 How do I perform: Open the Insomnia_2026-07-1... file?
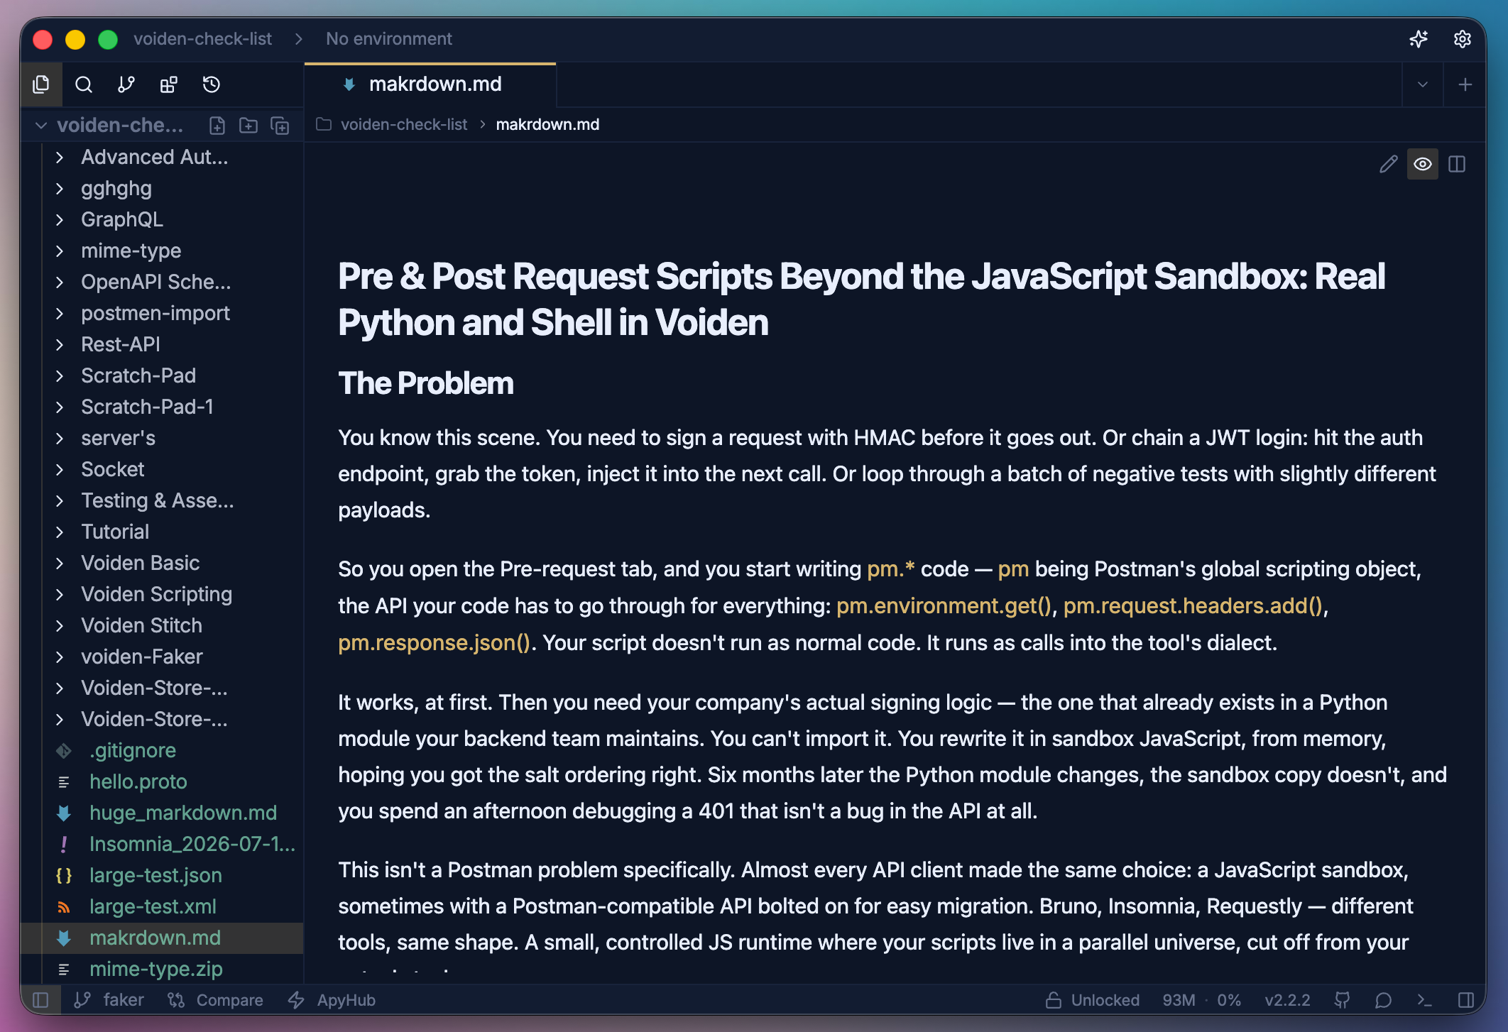(162, 844)
